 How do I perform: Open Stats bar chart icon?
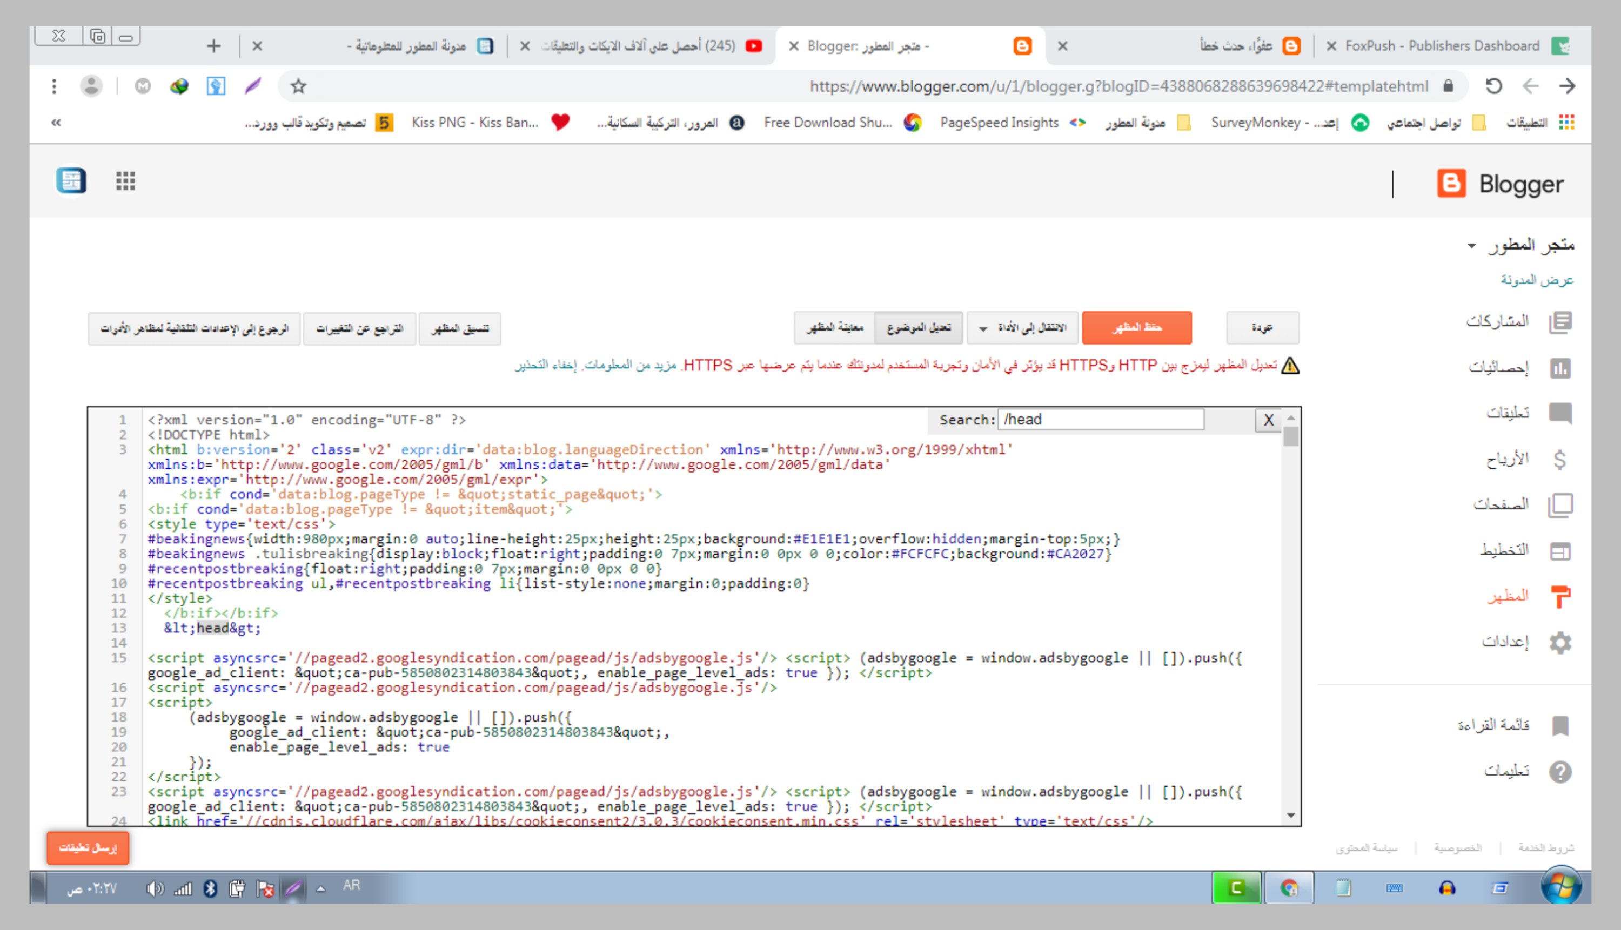click(1559, 368)
